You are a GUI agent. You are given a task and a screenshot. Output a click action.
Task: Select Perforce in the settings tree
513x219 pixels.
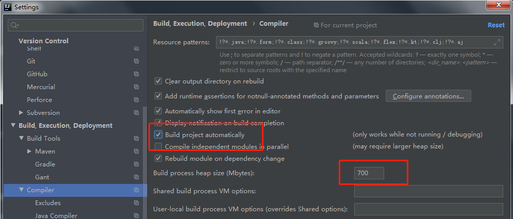point(39,100)
